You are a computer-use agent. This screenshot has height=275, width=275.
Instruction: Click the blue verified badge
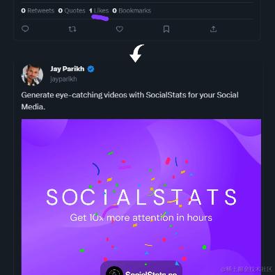pyautogui.click(x=91, y=69)
